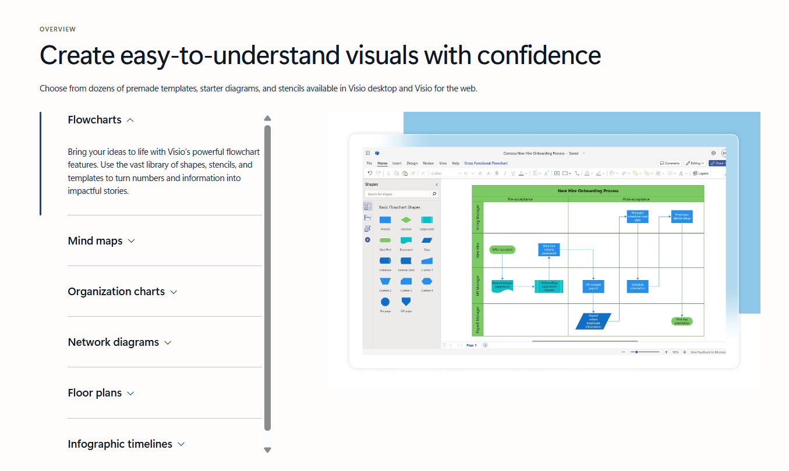The image size is (789, 471).
Task: Open the Calibri font dropdown
Action: 445,173
